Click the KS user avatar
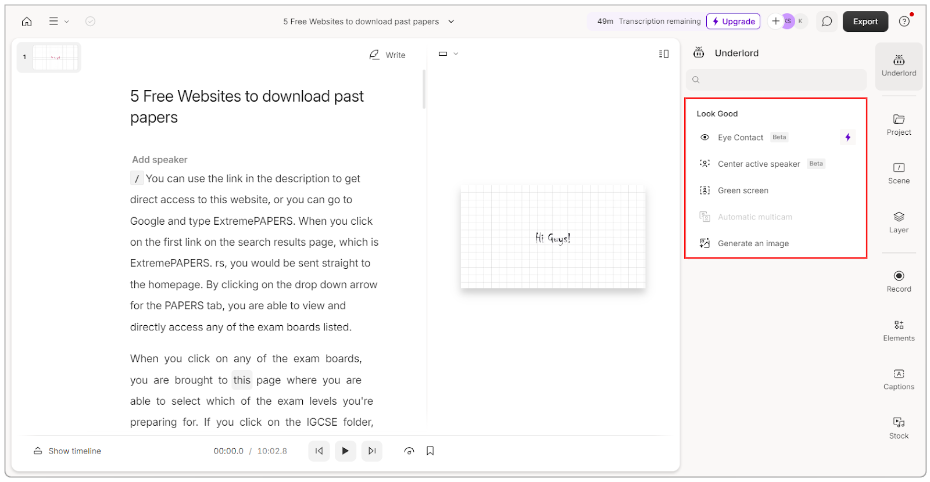The height and width of the screenshot is (482, 930). pyautogui.click(x=788, y=21)
